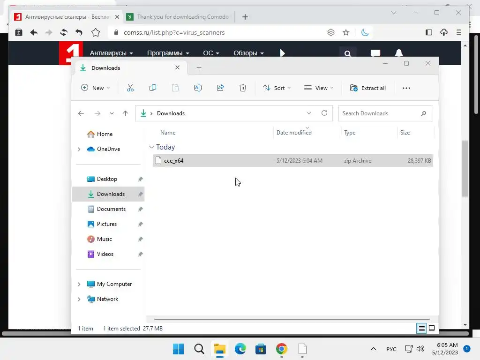Image resolution: width=480 pixels, height=360 pixels.
Task: Click the Cut scissors icon in Explorer toolbar
Action: (130, 88)
